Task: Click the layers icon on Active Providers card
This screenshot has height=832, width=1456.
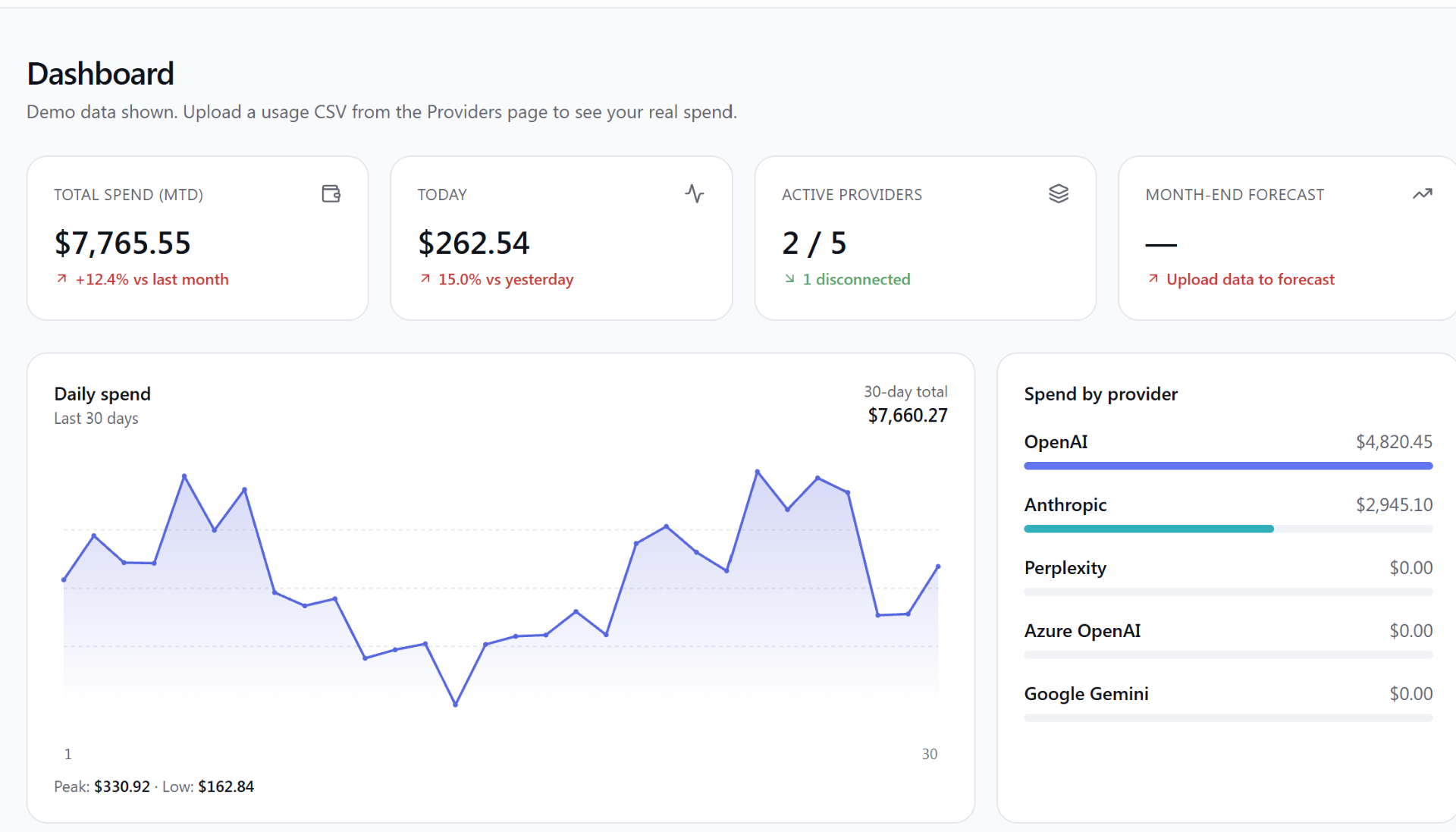Action: coord(1059,194)
